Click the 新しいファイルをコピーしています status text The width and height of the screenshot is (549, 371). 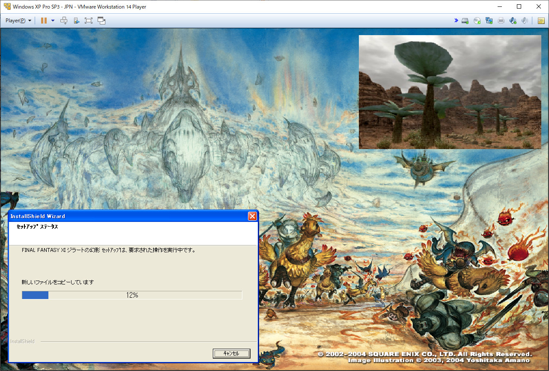click(58, 282)
